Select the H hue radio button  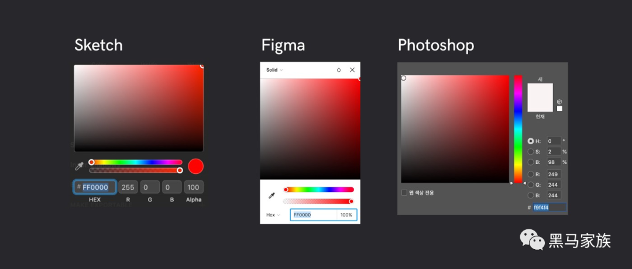(531, 141)
